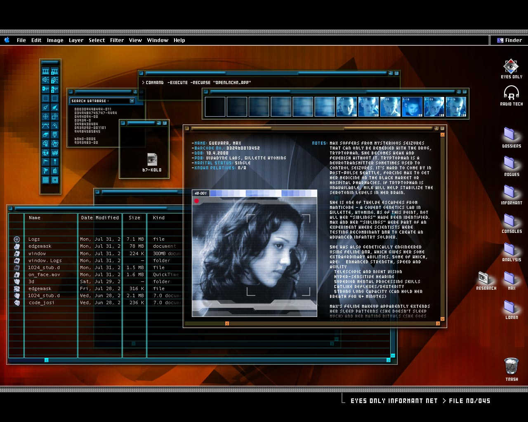Image resolution: width=528 pixels, height=422 pixels.
Task: Select the eraser tool in the tool palette
Action: [45, 134]
